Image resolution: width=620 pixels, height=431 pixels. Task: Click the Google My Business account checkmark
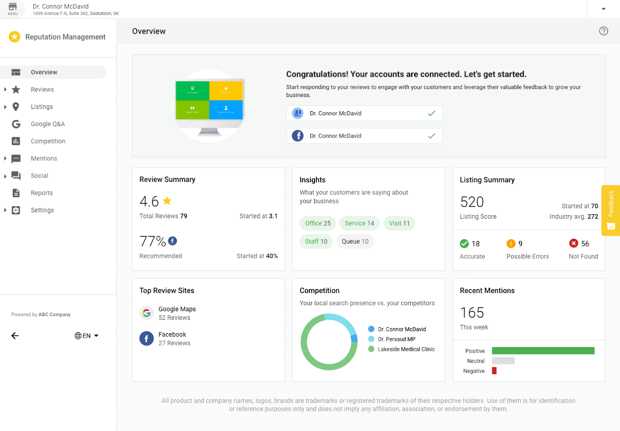click(431, 113)
